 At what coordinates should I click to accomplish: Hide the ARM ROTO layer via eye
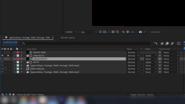2,55
